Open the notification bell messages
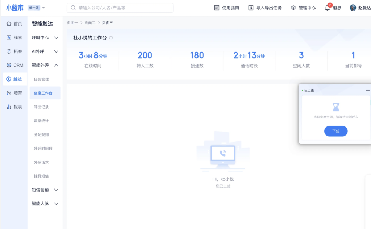The height and width of the screenshot is (229, 371). click(x=328, y=8)
